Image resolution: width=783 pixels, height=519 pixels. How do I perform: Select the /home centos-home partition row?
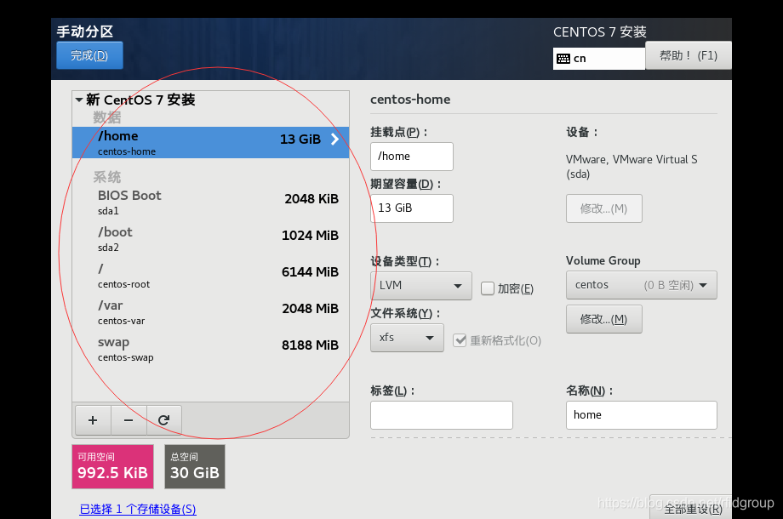210,142
